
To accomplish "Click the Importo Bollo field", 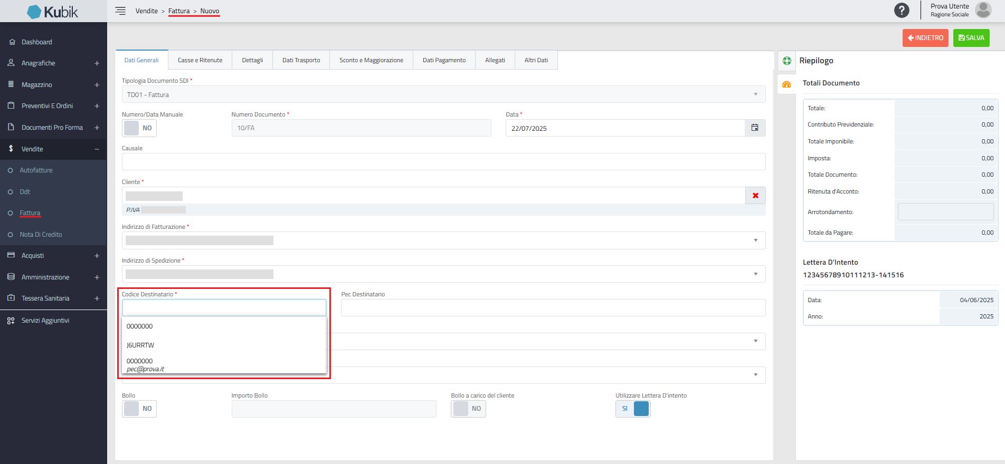I will (x=334, y=409).
